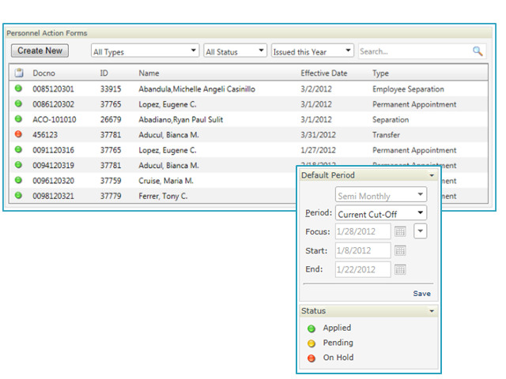Screen dimensions: 506x379
Task: Click green status dot for ACO-101010
Action: [x=19, y=119]
